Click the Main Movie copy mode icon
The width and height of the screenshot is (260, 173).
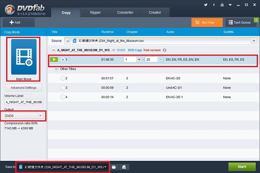coord(24,57)
